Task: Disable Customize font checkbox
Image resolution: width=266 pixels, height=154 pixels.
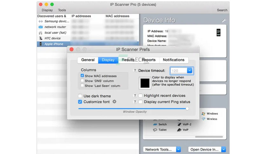Action: [80, 102]
